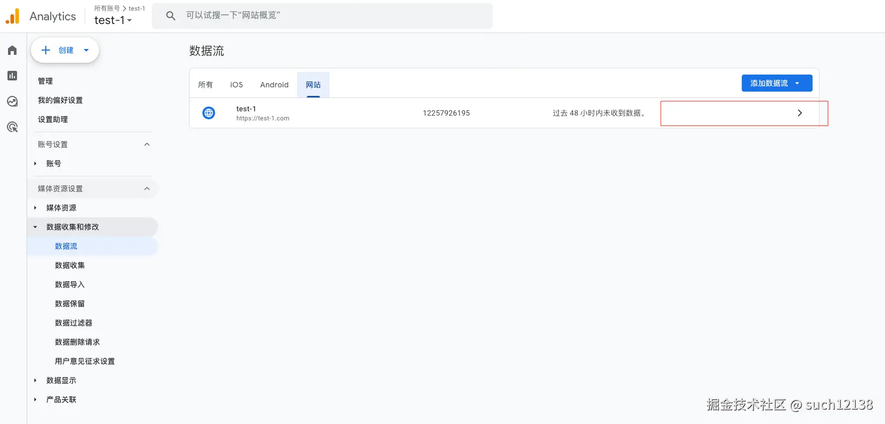Image resolution: width=885 pixels, height=424 pixels.
Task: Click the test-1 stream name
Action: click(246, 109)
